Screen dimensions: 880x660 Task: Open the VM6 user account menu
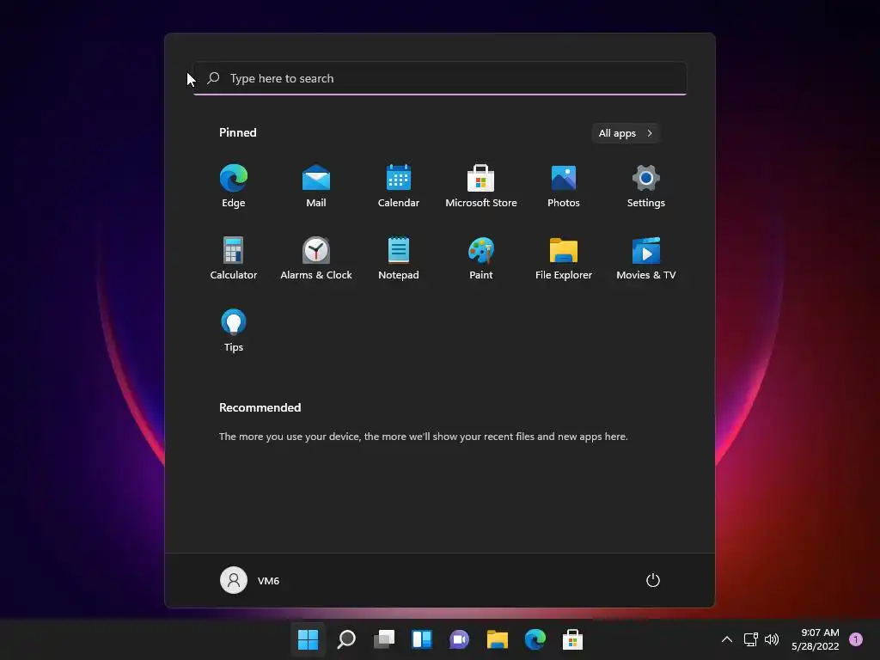pos(250,580)
